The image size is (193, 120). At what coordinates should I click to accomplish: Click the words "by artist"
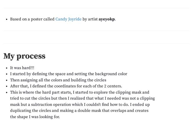coord(90,19)
